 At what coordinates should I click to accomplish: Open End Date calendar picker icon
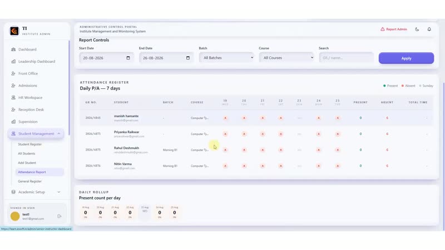click(x=188, y=58)
